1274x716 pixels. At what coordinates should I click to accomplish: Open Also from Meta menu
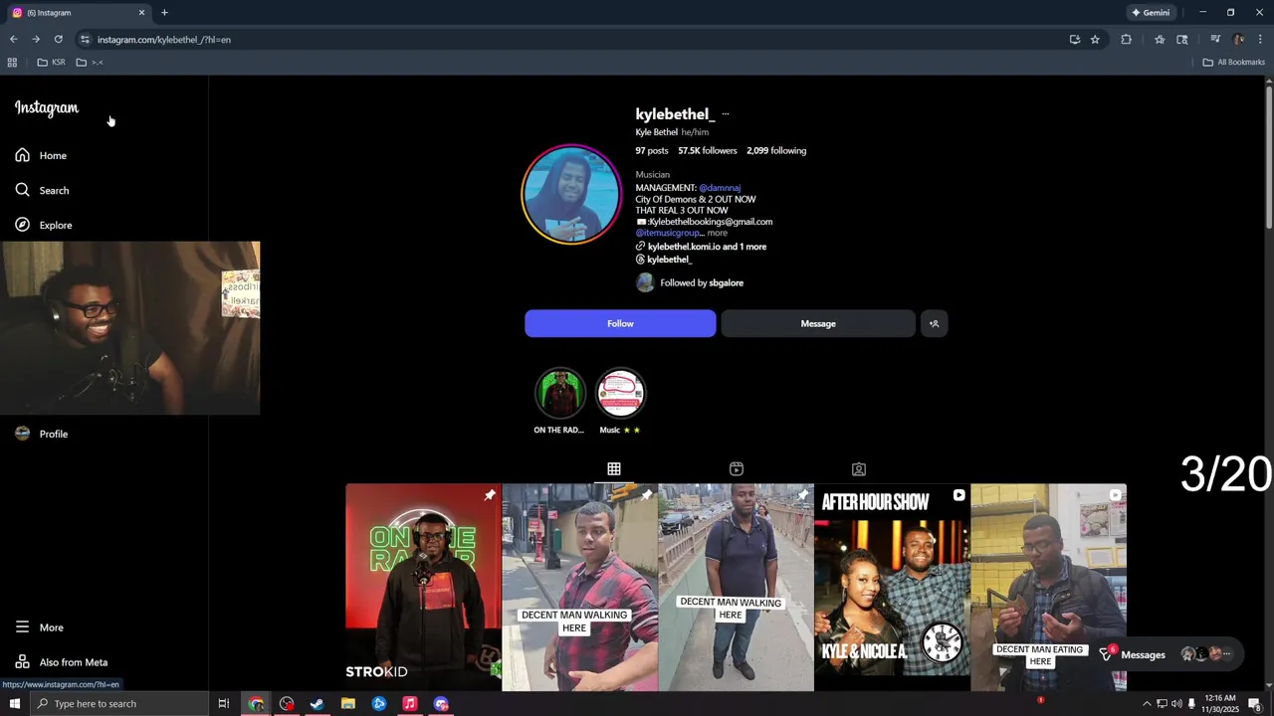tap(61, 662)
